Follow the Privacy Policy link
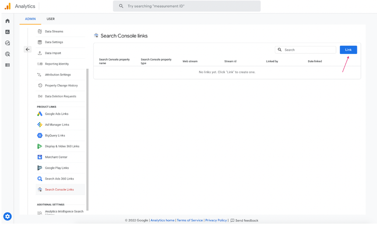 tap(216, 220)
